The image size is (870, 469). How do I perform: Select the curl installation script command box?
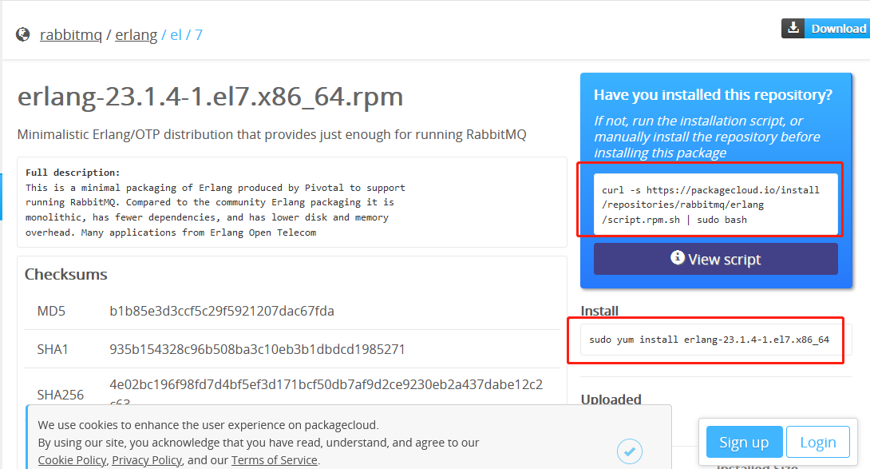point(714,203)
